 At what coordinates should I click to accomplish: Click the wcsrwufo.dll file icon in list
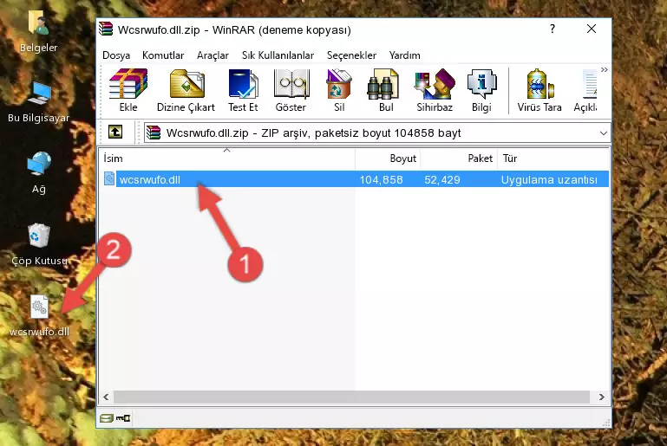109,178
